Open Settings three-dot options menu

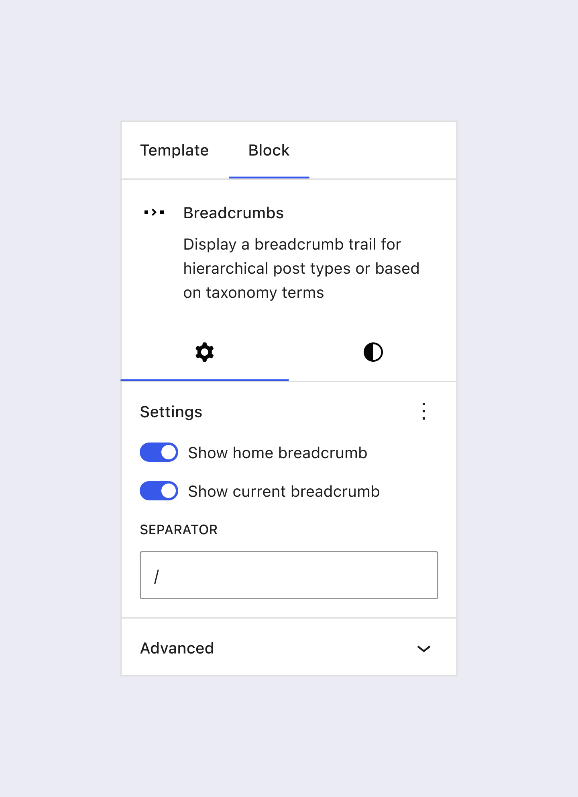[x=423, y=411]
